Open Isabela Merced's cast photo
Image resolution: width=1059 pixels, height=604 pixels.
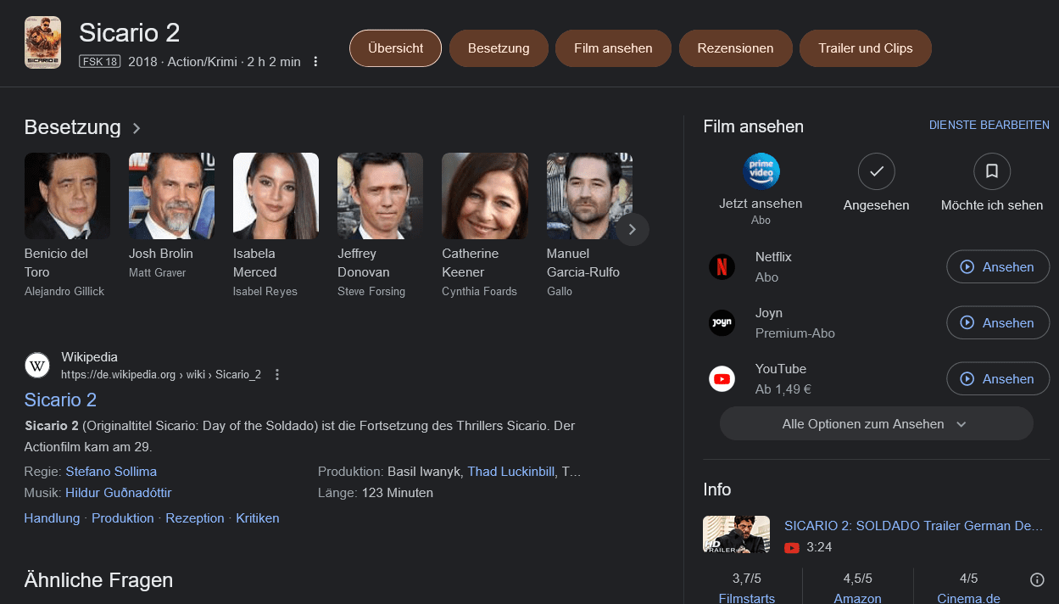pos(276,196)
